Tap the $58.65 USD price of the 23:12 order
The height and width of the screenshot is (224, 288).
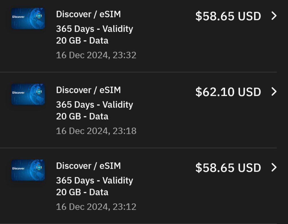pyautogui.click(x=228, y=168)
